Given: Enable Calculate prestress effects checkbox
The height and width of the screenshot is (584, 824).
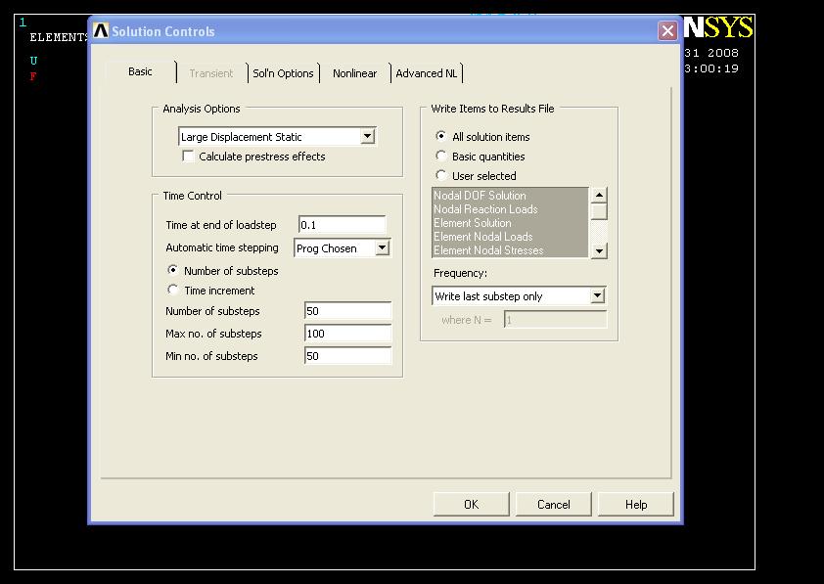Looking at the screenshot, I should pos(189,157).
